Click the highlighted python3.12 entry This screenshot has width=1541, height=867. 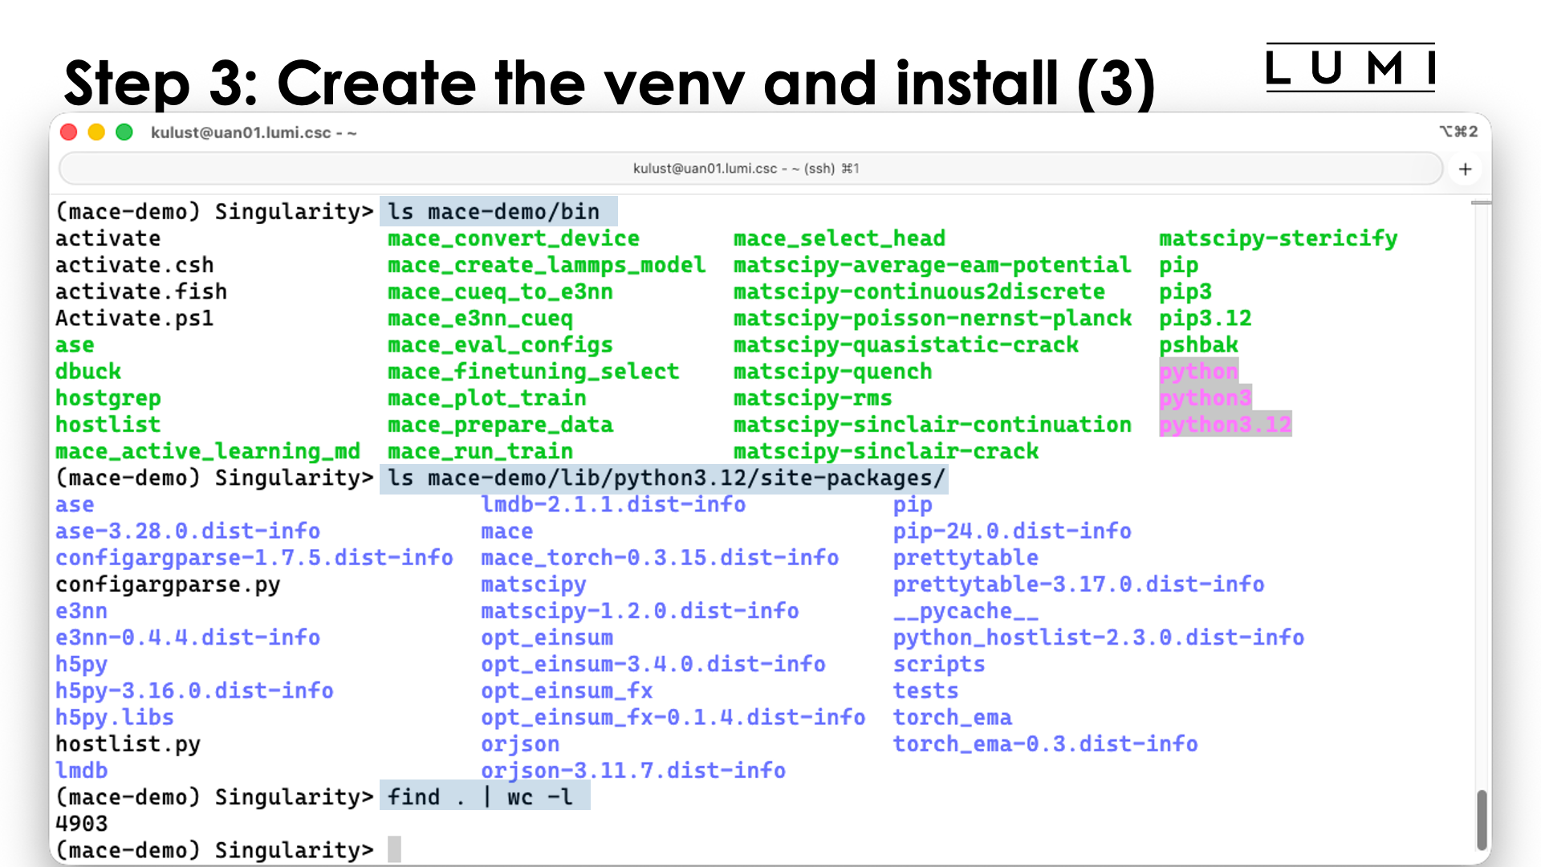[x=1226, y=424]
